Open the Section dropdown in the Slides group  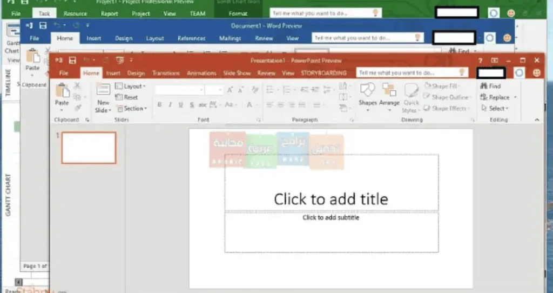[131, 108]
